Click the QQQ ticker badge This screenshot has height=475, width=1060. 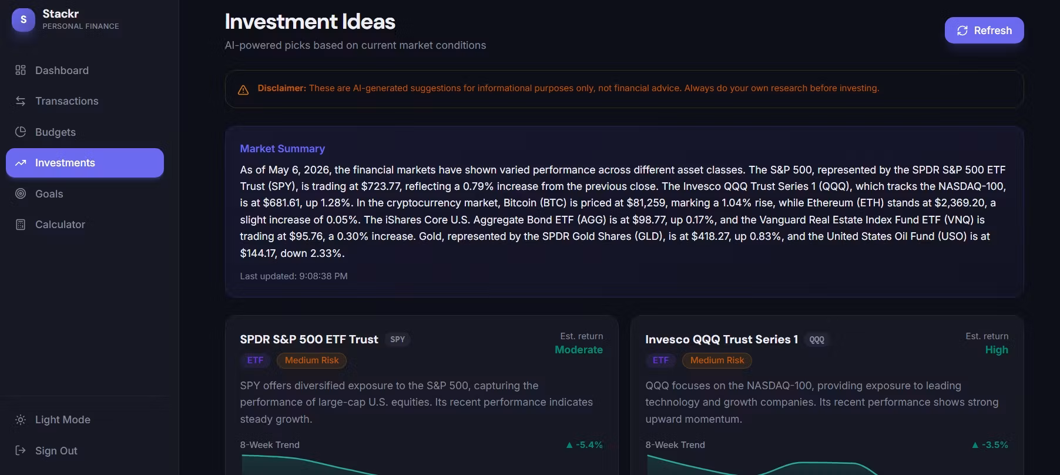point(817,339)
